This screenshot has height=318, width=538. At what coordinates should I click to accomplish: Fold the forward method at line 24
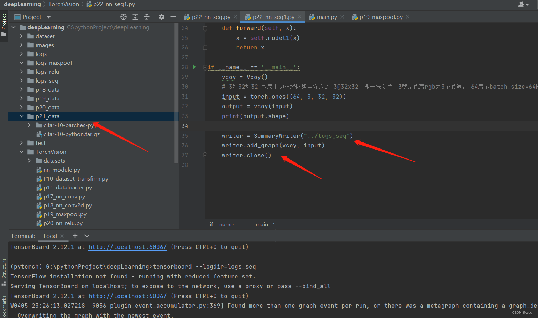click(x=205, y=28)
